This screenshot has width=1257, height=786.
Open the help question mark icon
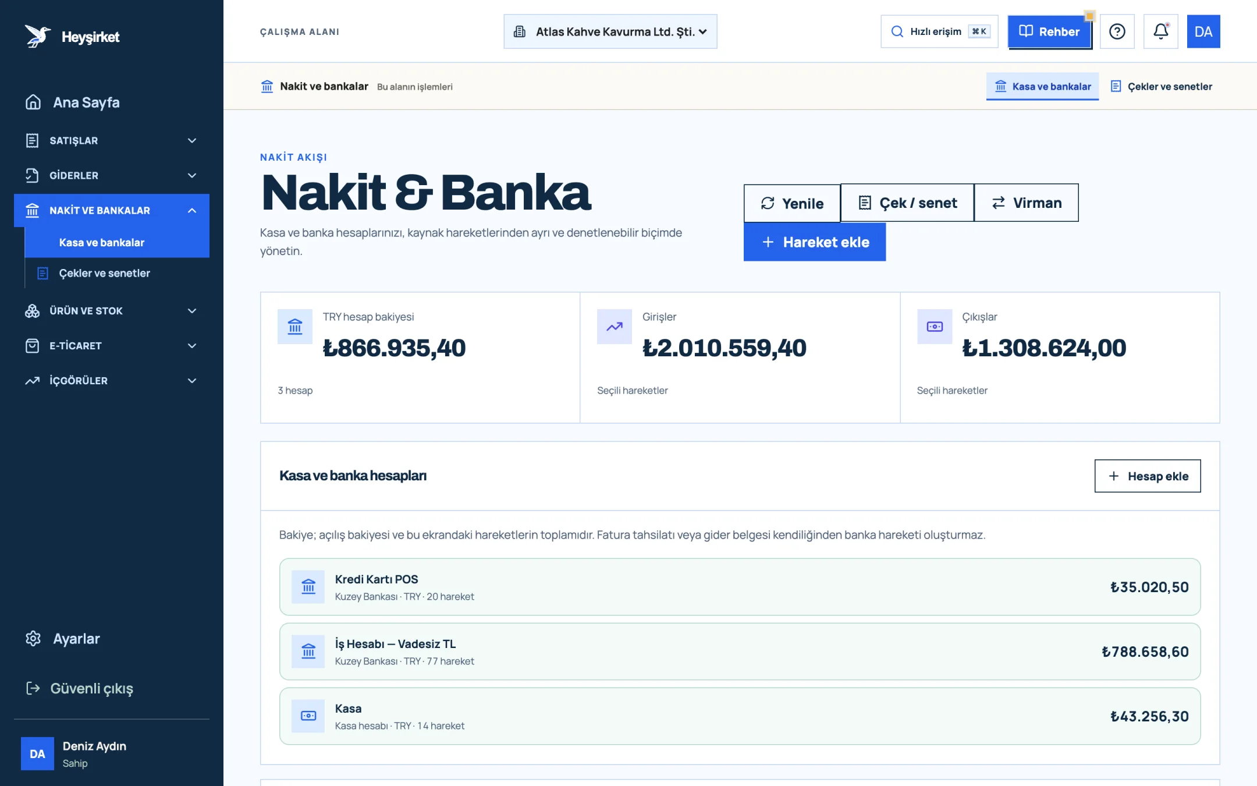click(x=1117, y=31)
